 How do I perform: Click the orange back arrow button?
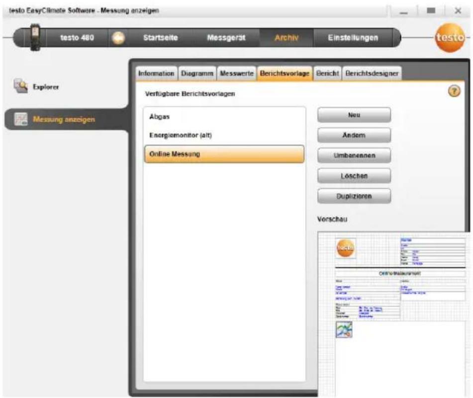[x=118, y=38]
